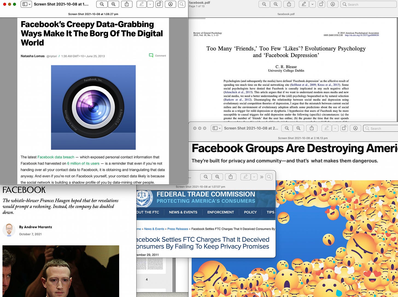Open search in 1.08.27 pm Preview window

182,4
